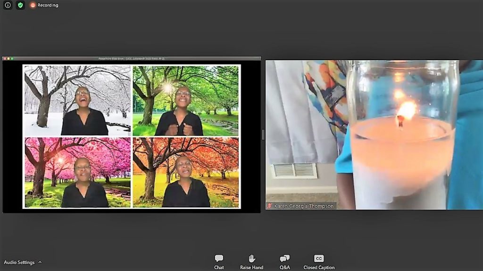Select the snowy winter tree video tile
Image resolution: width=483 pixels, height=271 pixels.
pyautogui.click(x=77, y=101)
